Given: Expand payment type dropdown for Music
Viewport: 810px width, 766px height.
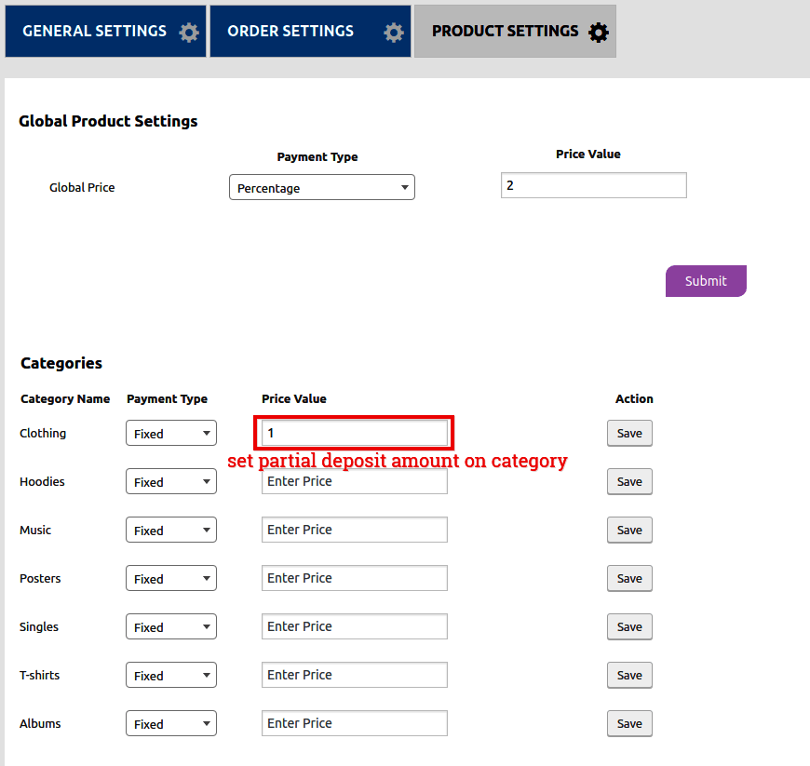Looking at the screenshot, I should [171, 530].
